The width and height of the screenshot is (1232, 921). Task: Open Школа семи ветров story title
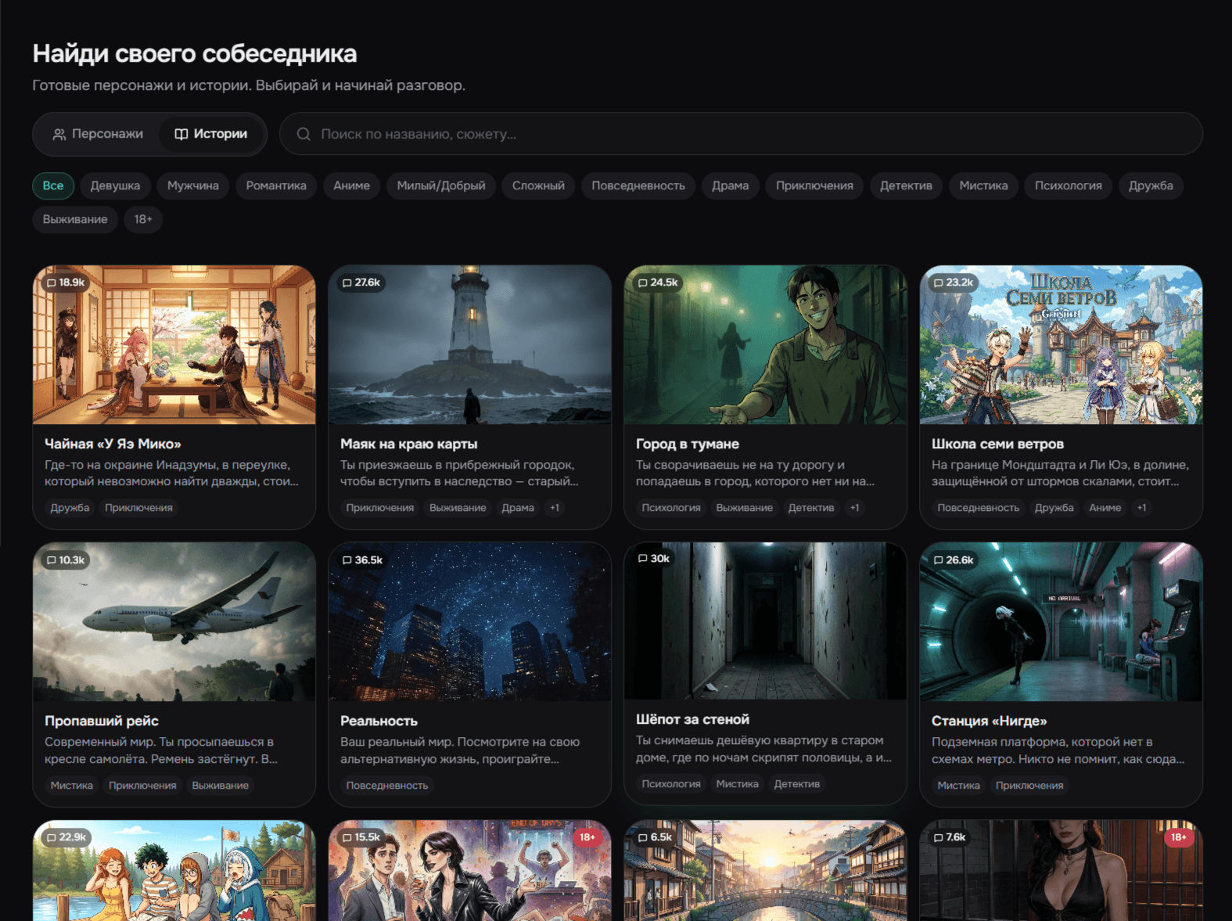997,444
